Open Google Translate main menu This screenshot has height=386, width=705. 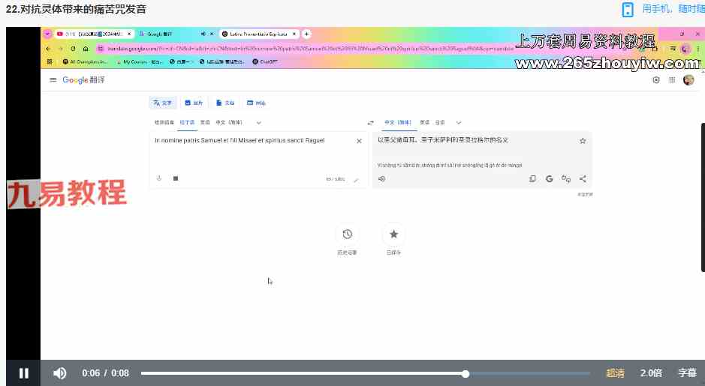coord(53,80)
